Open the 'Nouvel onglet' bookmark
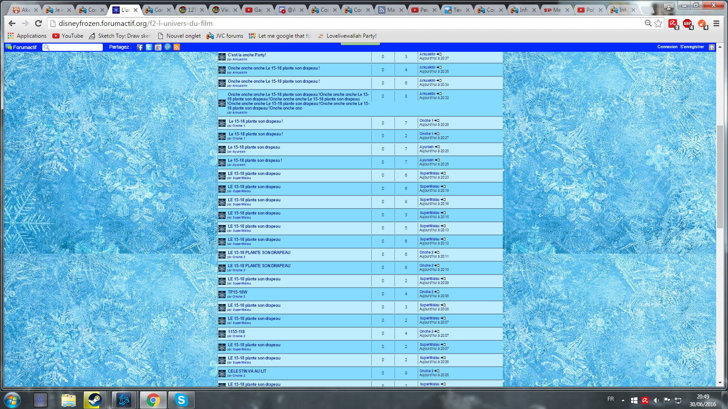Viewport: 728px width, 409px height. click(x=179, y=36)
